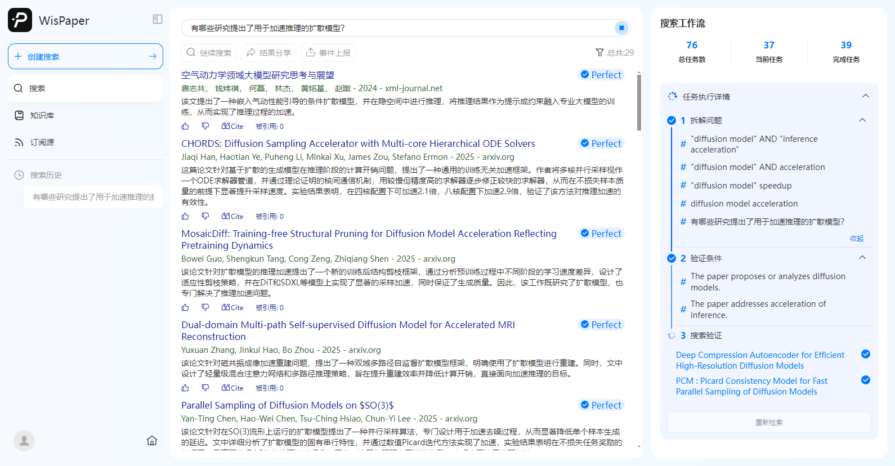Dislike the MosaicDiff paper with thumbs-down

tap(205, 308)
